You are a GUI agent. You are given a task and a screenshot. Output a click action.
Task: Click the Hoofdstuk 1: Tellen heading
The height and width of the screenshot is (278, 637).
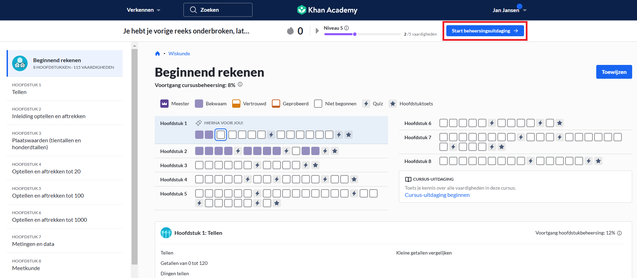(x=198, y=233)
